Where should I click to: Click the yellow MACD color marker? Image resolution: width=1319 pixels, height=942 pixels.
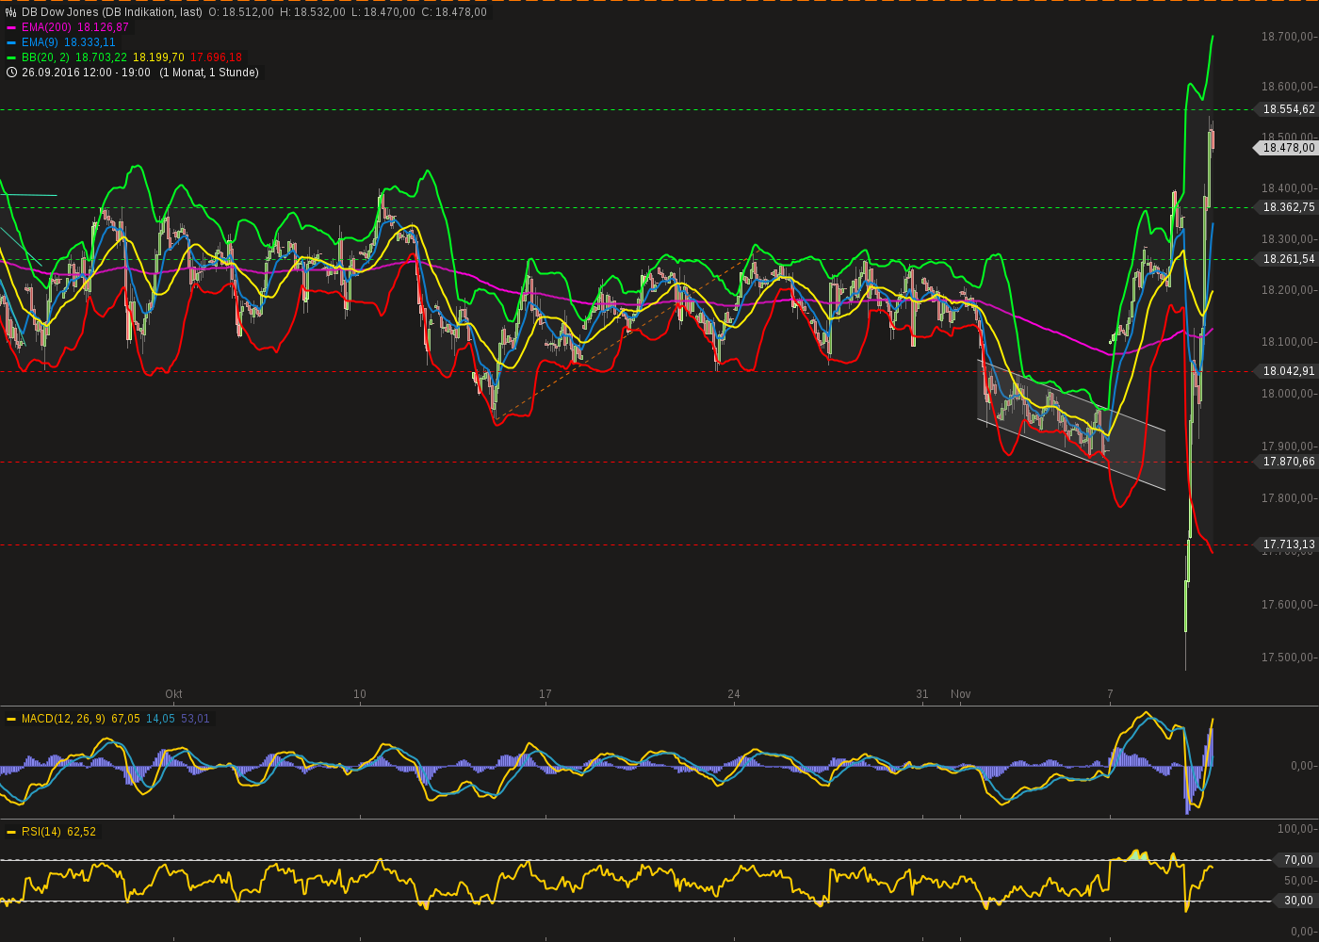(x=11, y=719)
